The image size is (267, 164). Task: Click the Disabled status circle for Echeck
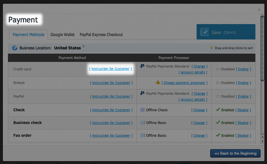point(217,83)
